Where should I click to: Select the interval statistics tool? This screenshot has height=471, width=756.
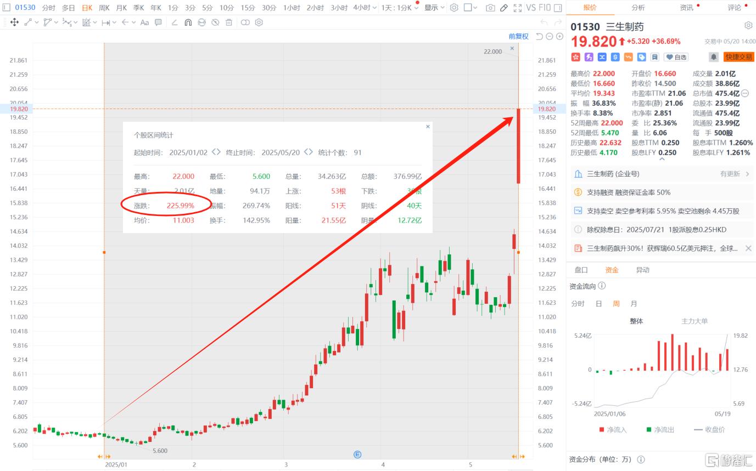(x=86, y=22)
